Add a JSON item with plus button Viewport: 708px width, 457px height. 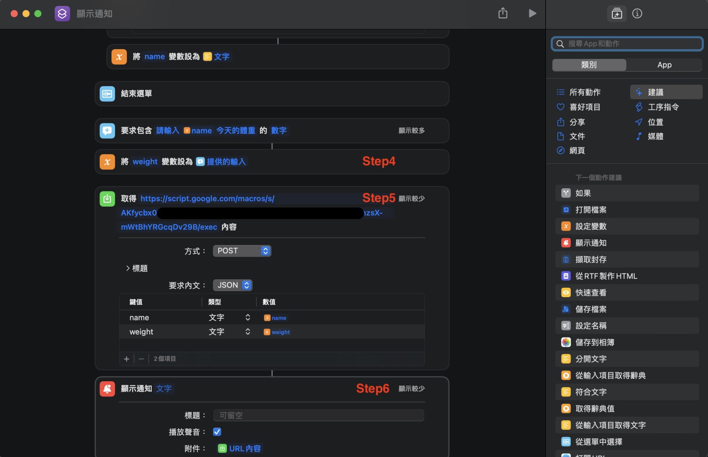click(127, 359)
